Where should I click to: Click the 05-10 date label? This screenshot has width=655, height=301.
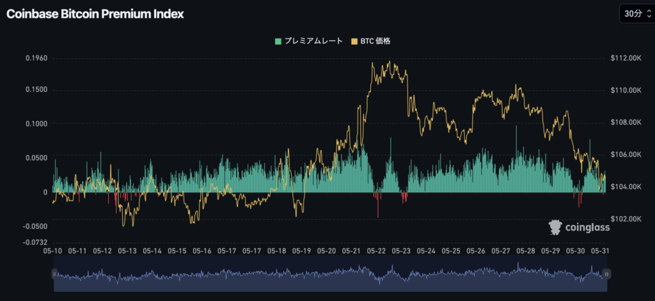click(52, 251)
